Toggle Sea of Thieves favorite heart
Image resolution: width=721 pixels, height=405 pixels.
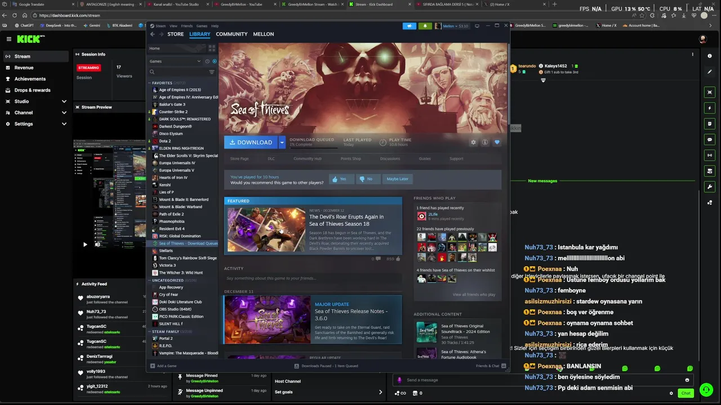(497, 142)
